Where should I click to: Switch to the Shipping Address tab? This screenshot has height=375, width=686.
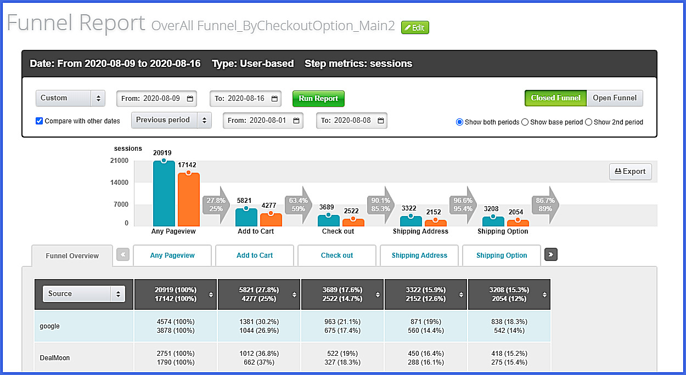click(x=419, y=255)
